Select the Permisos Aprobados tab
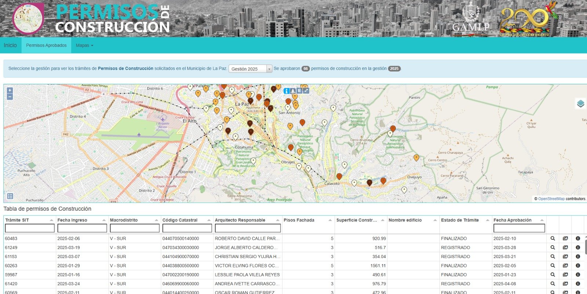 [x=46, y=45]
